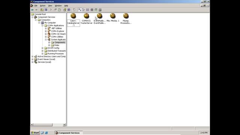
Task: Click the Component Services taskbar button
Action: click(69, 133)
